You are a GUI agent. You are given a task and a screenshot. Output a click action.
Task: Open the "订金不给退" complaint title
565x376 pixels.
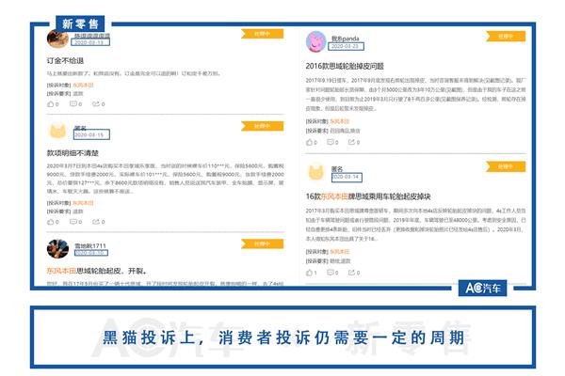pyautogui.click(x=65, y=60)
